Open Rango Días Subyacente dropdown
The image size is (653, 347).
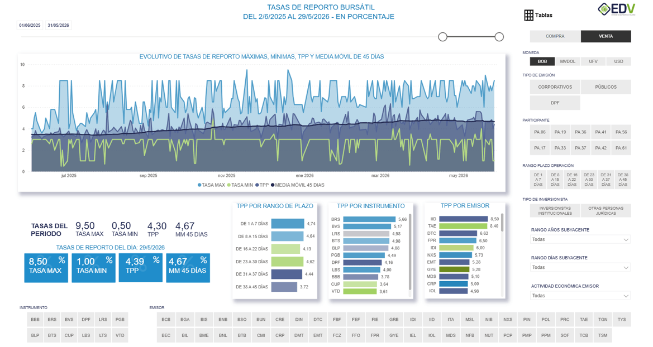pyautogui.click(x=580, y=267)
